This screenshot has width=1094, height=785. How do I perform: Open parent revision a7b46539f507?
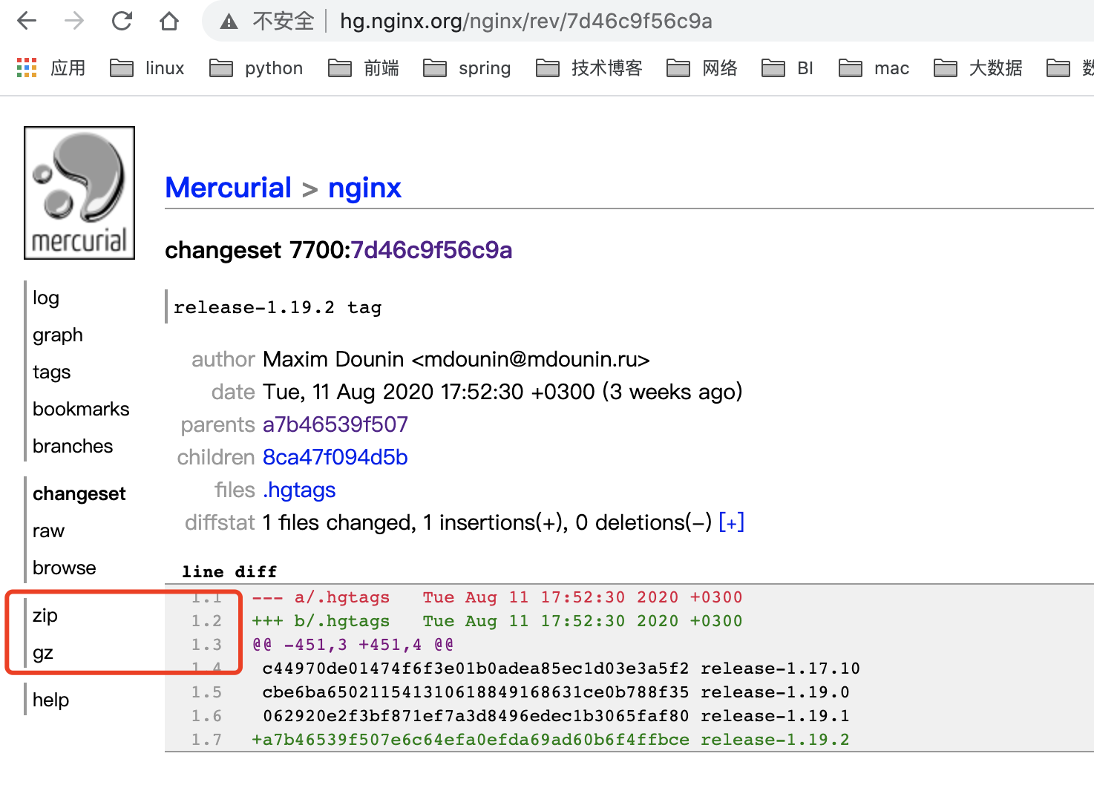335,424
